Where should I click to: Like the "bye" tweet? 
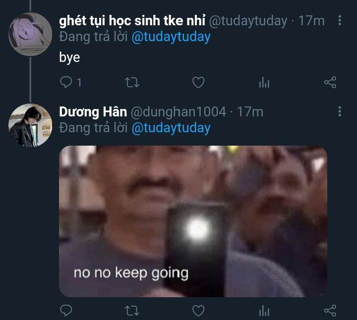point(198,82)
